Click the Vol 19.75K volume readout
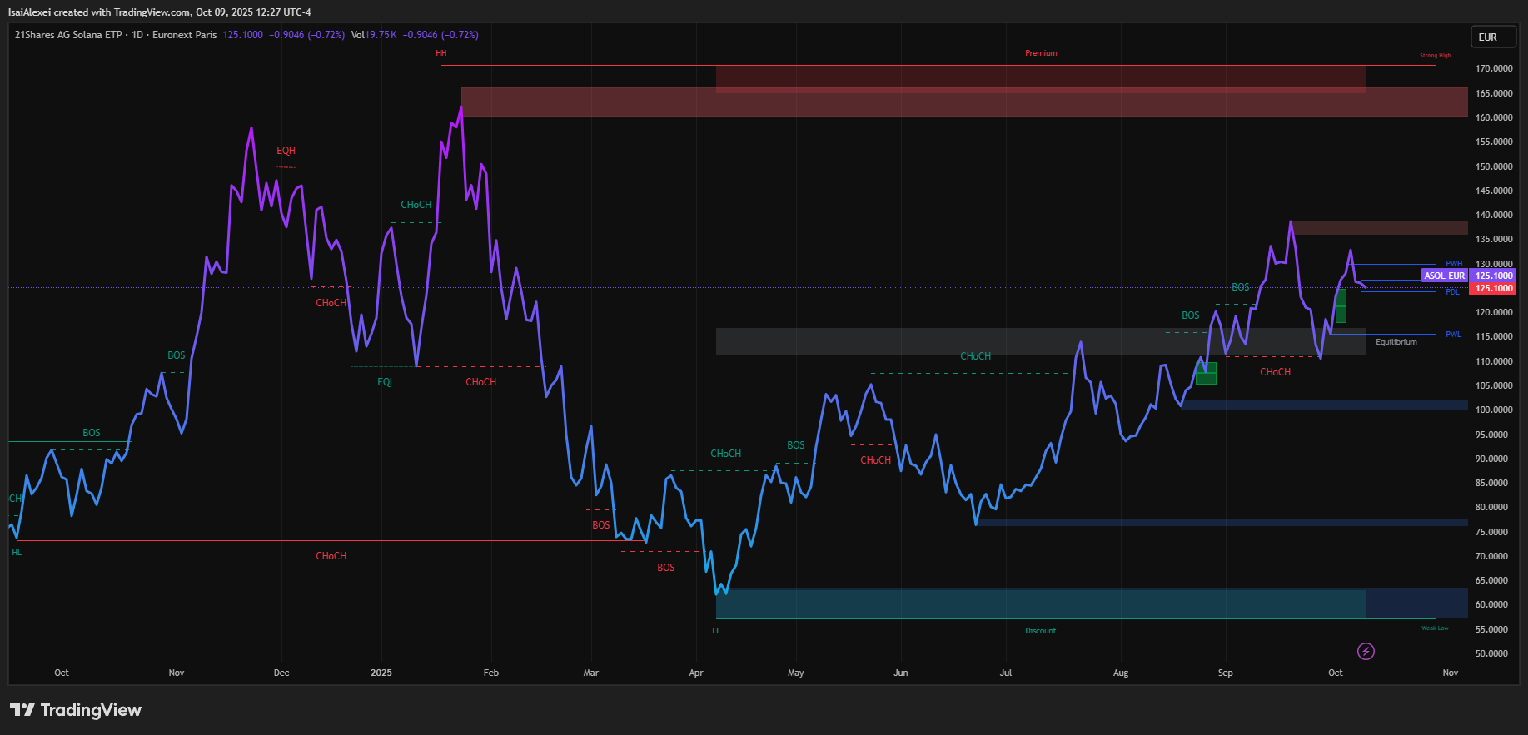Screen dimensions: 1528x735 [x=374, y=35]
